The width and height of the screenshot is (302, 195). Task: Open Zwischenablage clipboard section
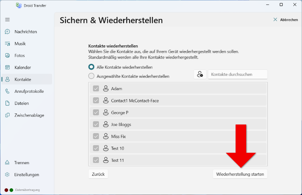(x=29, y=115)
